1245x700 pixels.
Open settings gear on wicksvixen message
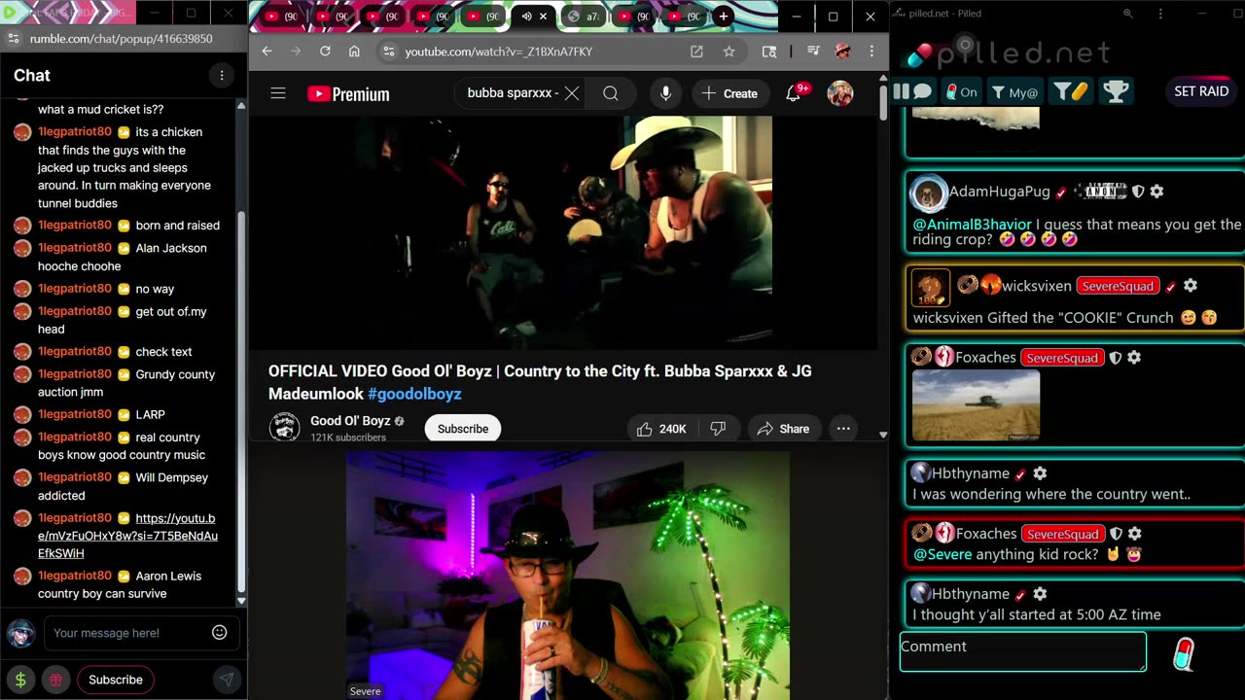point(1190,286)
